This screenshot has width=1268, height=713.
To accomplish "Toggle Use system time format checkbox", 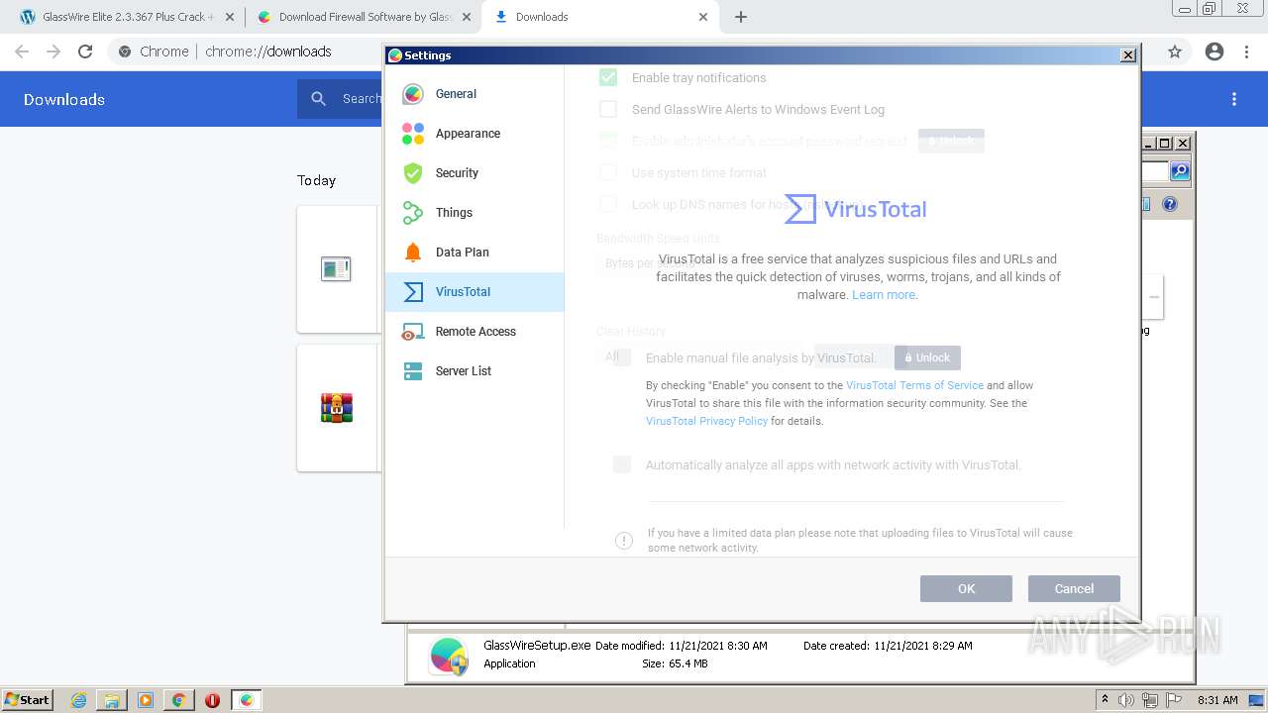I will [608, 172].
